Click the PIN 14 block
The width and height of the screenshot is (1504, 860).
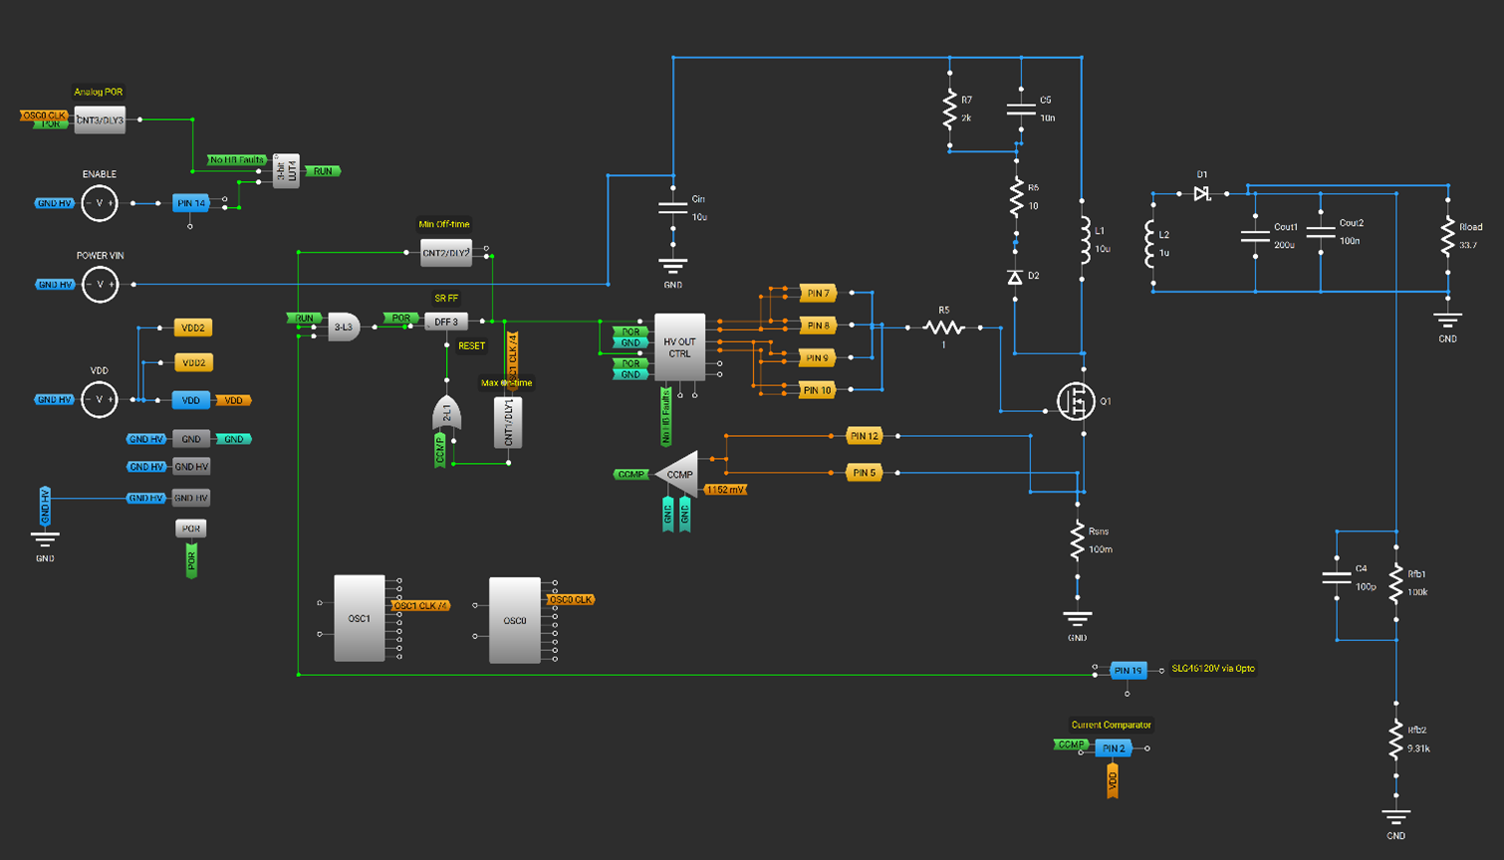coord(191,203)
